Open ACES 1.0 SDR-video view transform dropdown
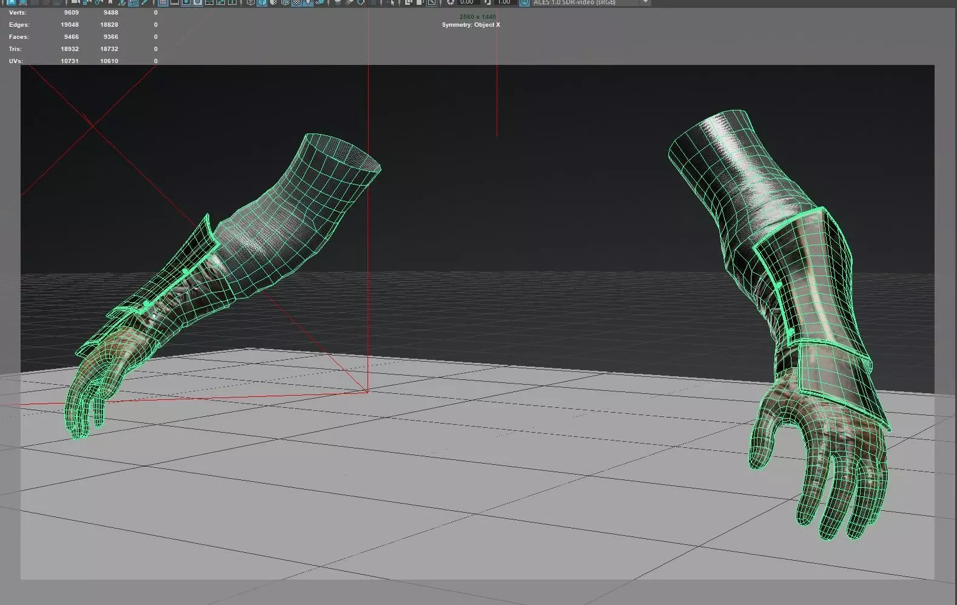Viewport: 957px width, 605px height. coord(590,2)
